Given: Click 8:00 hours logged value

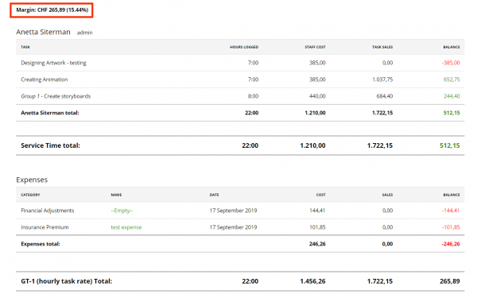Looking at the screenshot, I should (x=253, y=96).
